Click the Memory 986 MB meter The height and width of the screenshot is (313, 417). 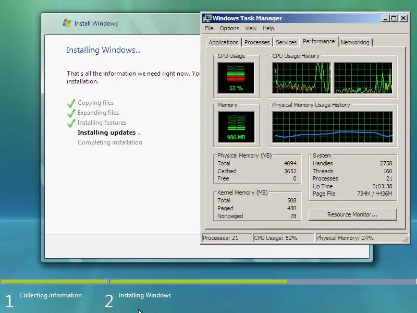click(236, 127)
